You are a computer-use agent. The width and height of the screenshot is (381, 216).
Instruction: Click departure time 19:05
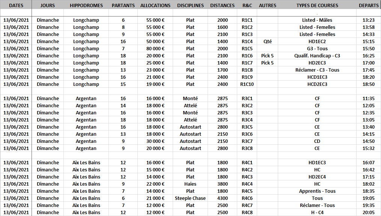(x=369, y=198)
